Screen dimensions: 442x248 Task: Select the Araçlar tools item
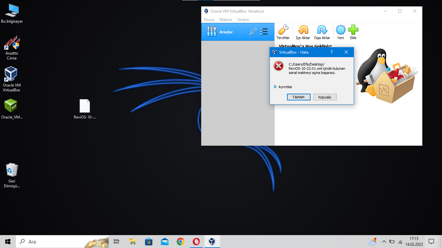pyautogui.click(x=238, y=32)
